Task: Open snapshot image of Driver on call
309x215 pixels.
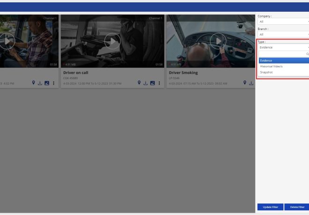Action: 152,83
